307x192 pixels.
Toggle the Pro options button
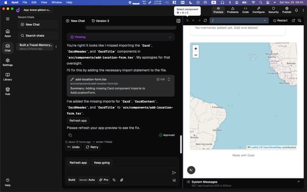103,180
